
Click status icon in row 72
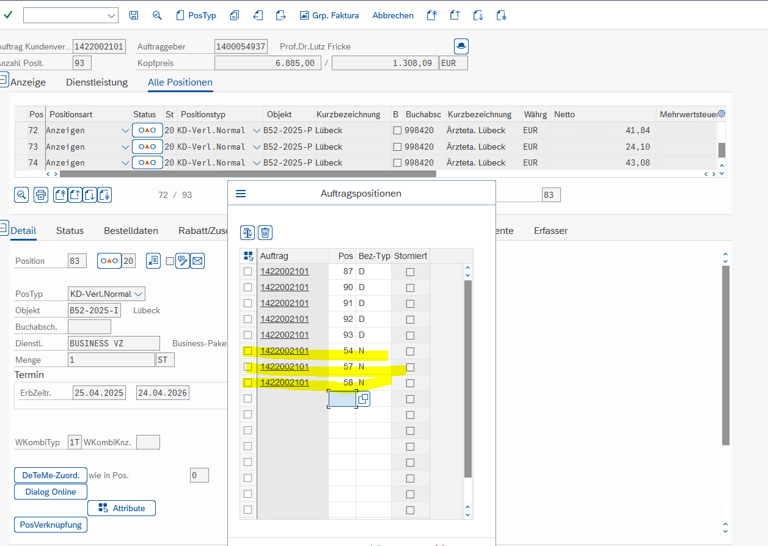point(147,130)
